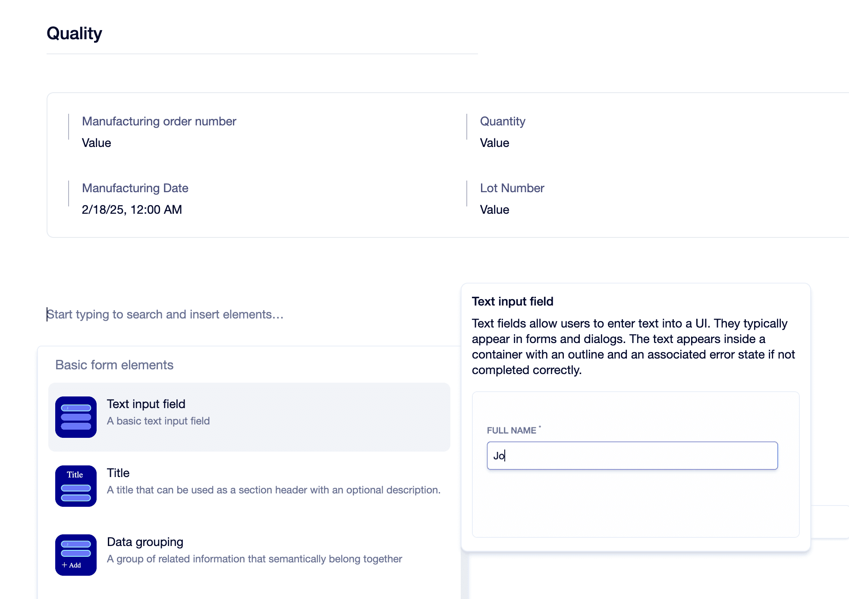Click the Title element icon

point(75,486)
